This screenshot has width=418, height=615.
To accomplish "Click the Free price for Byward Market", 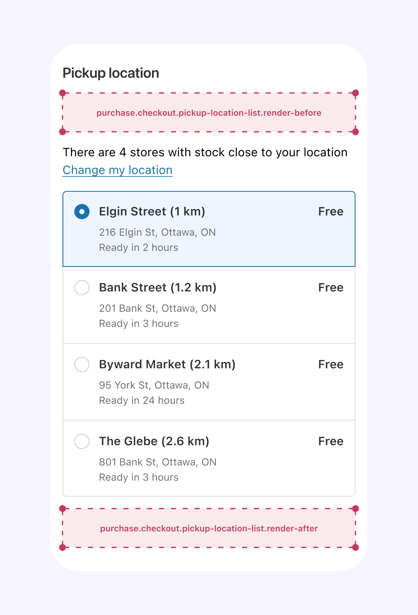I will 331,364.
